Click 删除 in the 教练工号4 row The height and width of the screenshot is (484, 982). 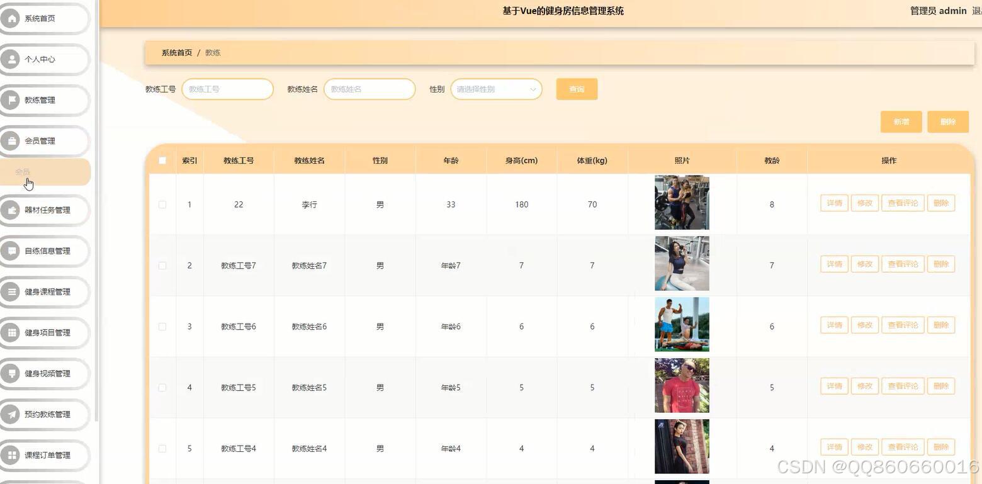(941, 447)
